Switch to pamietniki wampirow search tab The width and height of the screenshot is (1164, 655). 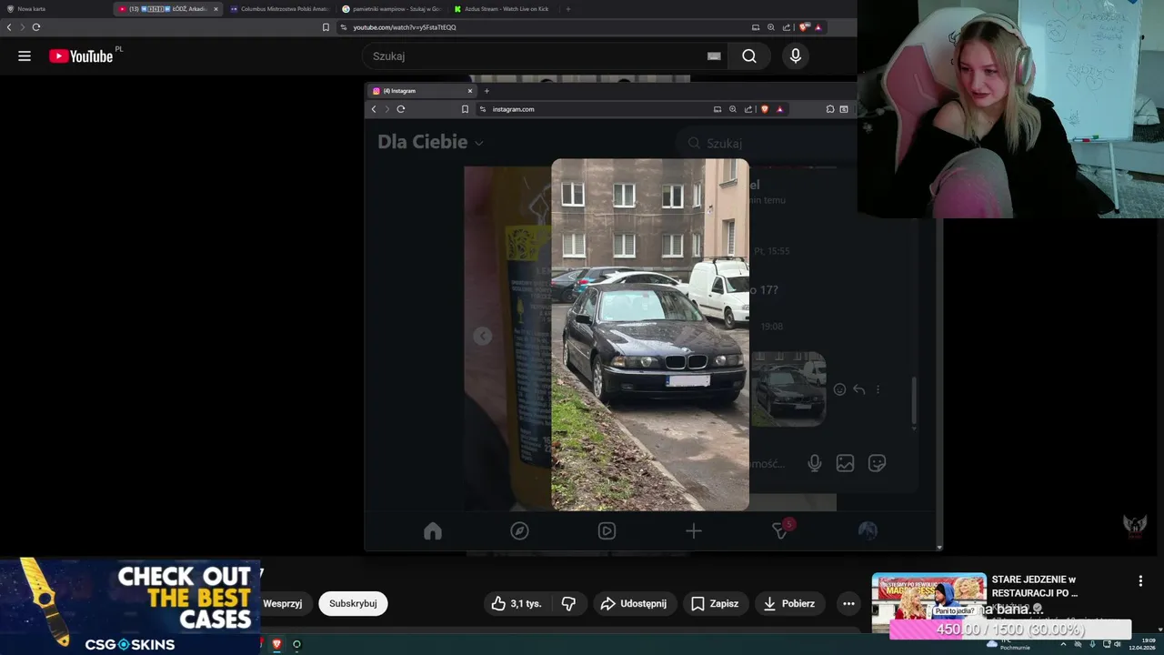pos(391,9)
